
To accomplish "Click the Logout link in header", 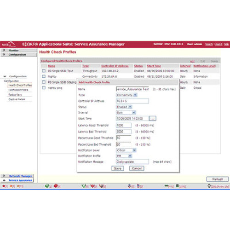I will point(218,44).
